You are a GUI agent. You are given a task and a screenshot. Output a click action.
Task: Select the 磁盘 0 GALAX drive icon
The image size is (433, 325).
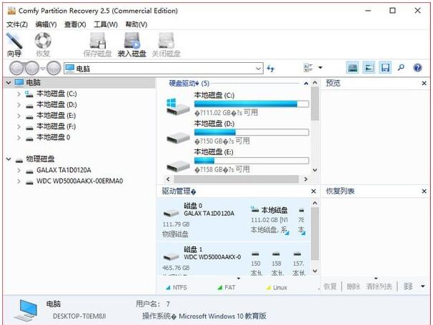click(x=171, y=213)
